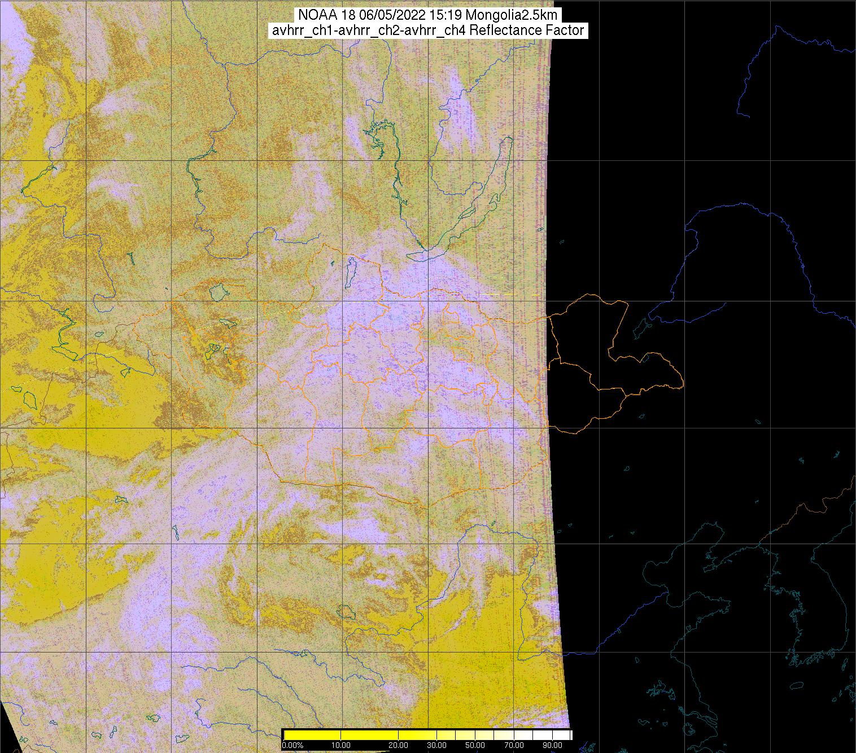This screenshot has height=753, width=856.
Task: Click the 10.00 tick label on the colorbar
Action: (342, 746)
